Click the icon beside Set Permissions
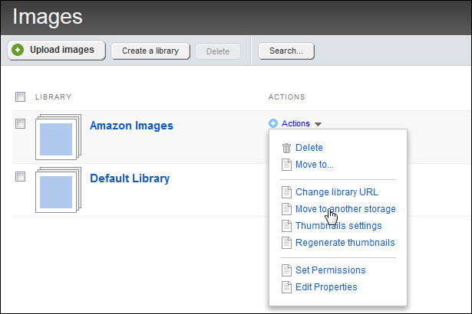 pos(286,270)
